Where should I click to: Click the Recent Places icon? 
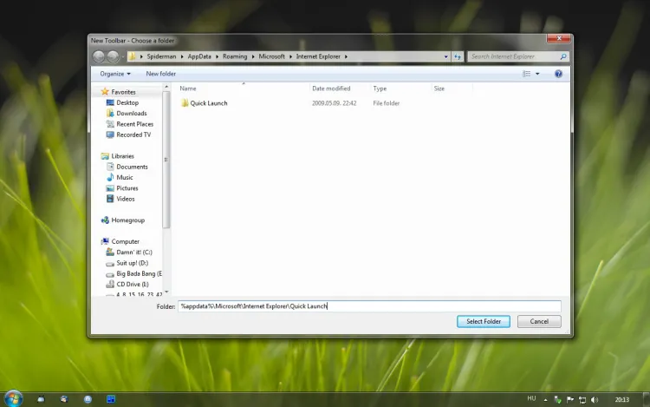coord(110,124)
